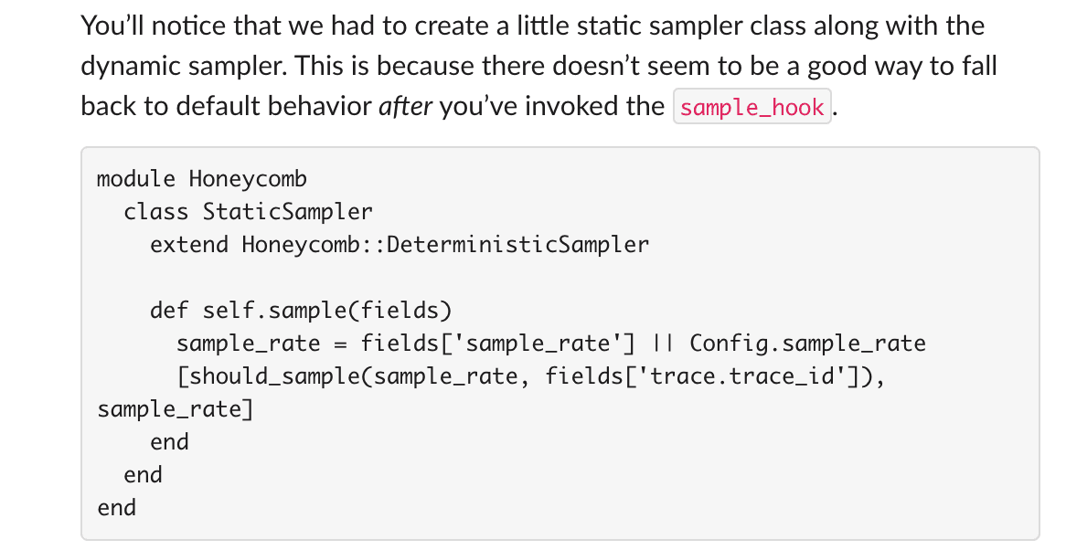
Task: Click fields['trace.trace_id'] in the code
Action: 703,376
